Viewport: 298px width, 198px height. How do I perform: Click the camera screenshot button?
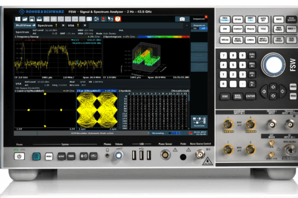182,19
